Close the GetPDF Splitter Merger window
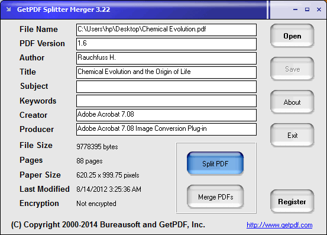327x235 pixels. click(x=319, y=9)
